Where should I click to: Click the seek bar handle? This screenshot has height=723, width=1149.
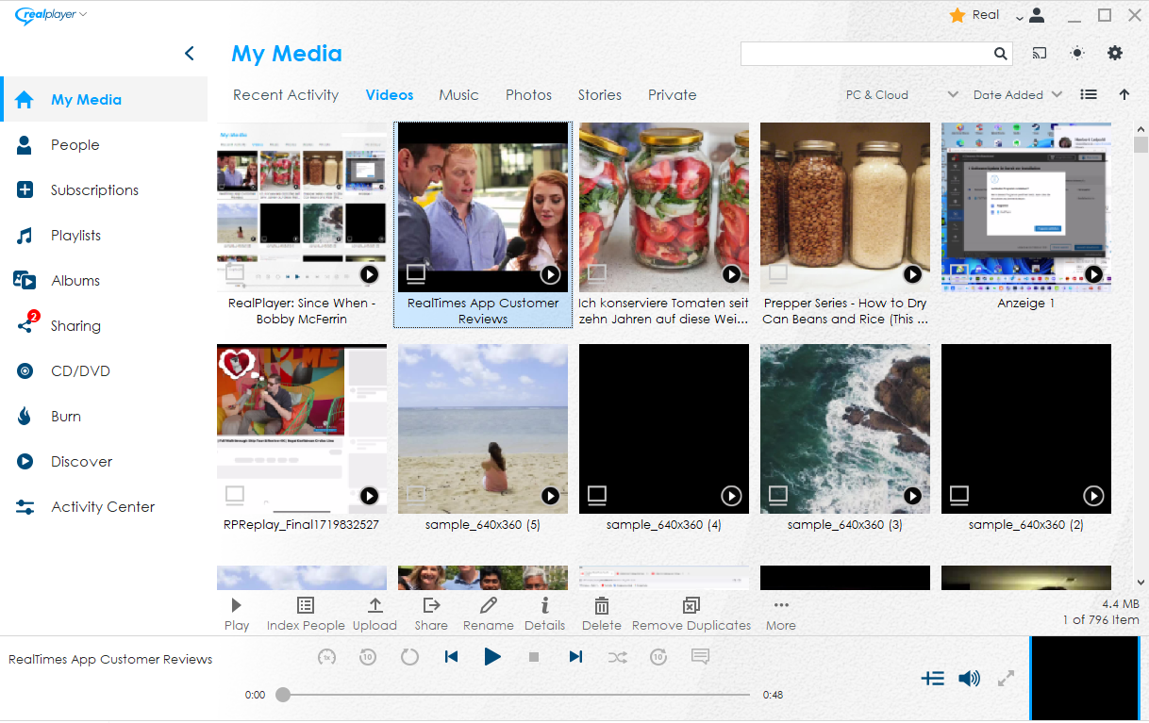coord(283,695)
